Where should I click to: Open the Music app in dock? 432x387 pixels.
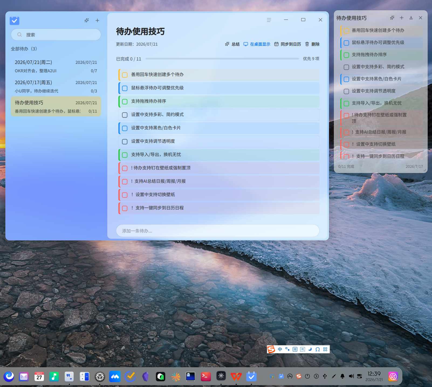point(54,376)
